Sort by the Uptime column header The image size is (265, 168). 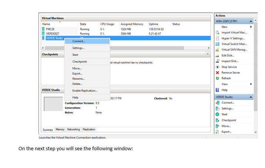pyautogui.click(x=159, y=24)
